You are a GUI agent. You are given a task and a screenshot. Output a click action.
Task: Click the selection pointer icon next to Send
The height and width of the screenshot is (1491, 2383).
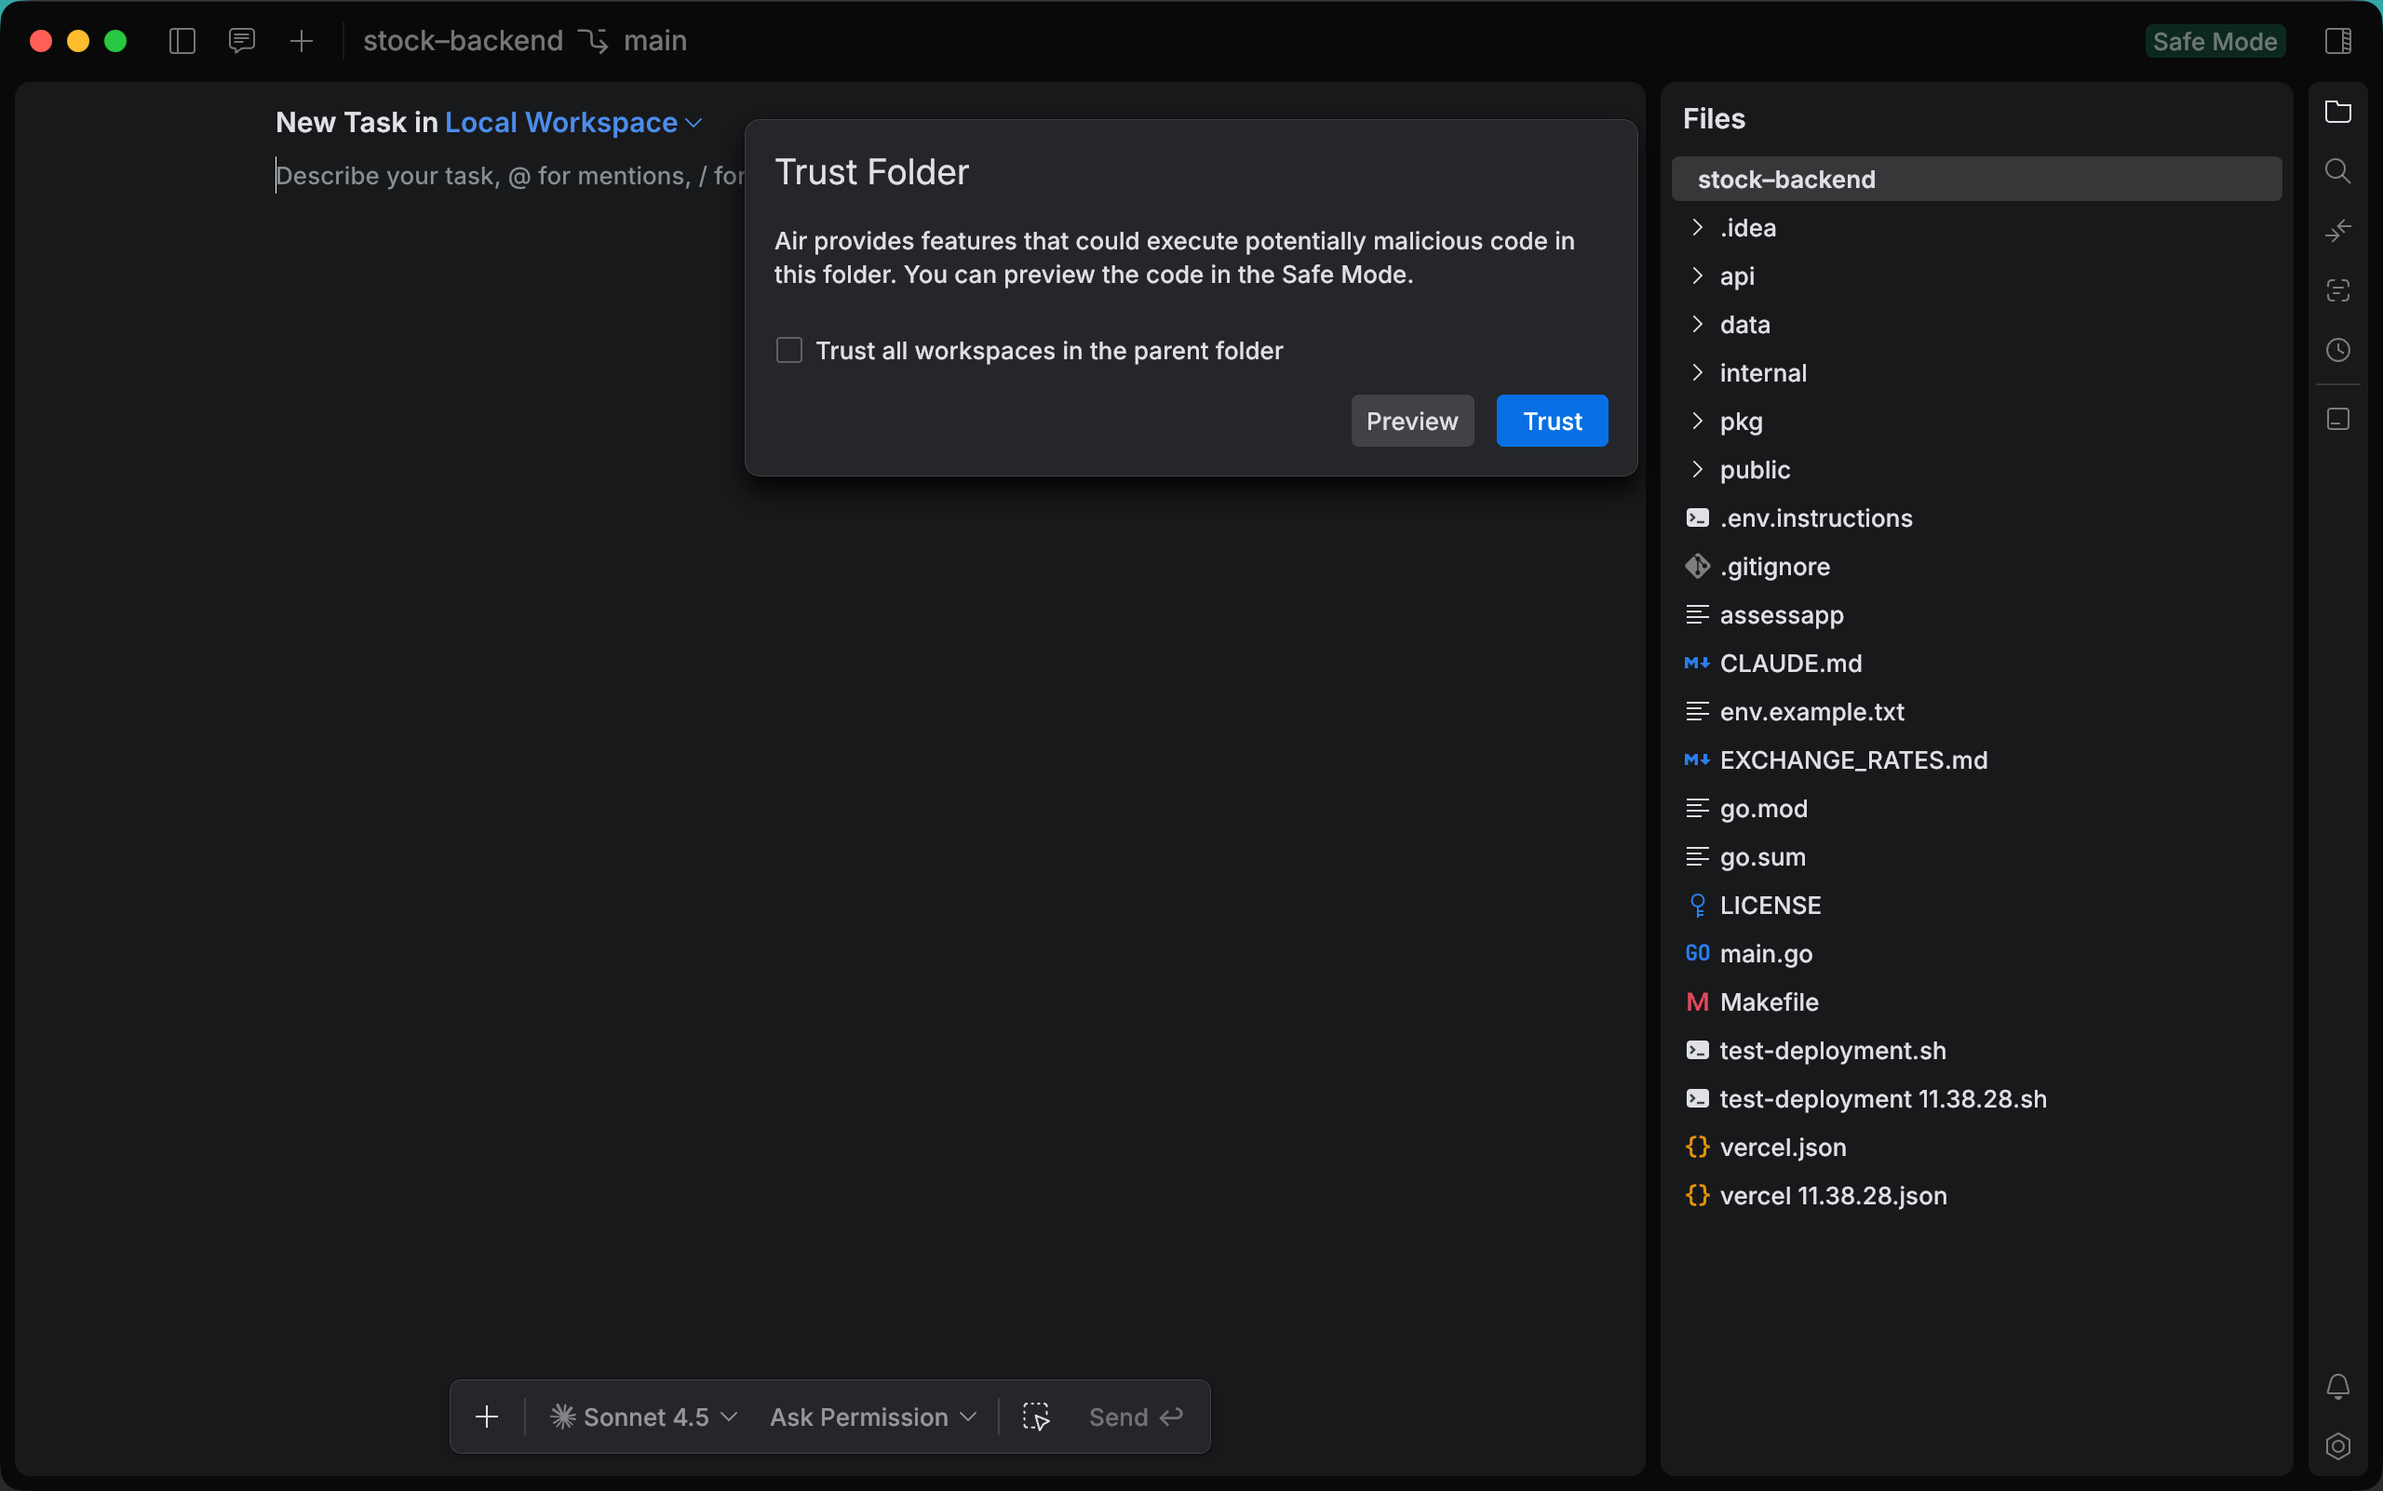coord(1036,1417)
